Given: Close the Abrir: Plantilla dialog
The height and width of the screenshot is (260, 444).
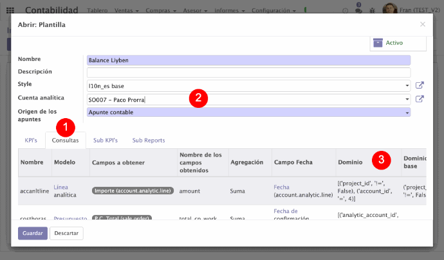Looking at the screenshot, I should point(422,24).
